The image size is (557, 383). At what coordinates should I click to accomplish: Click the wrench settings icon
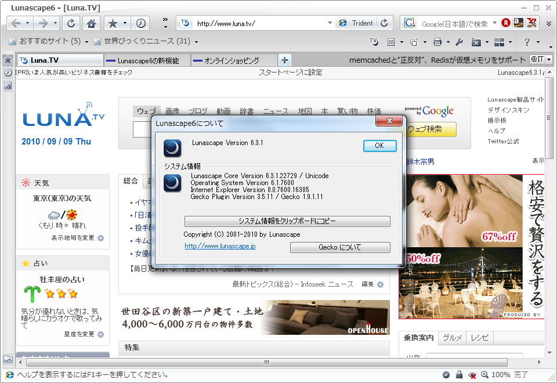coord(461,42)
